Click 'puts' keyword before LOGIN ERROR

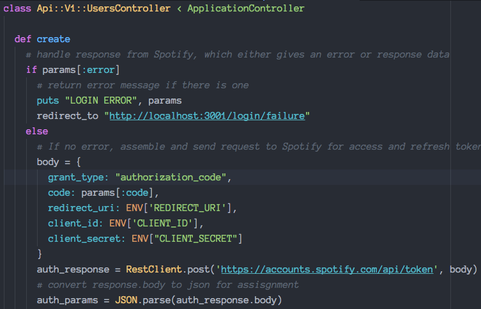click(48, 100)
